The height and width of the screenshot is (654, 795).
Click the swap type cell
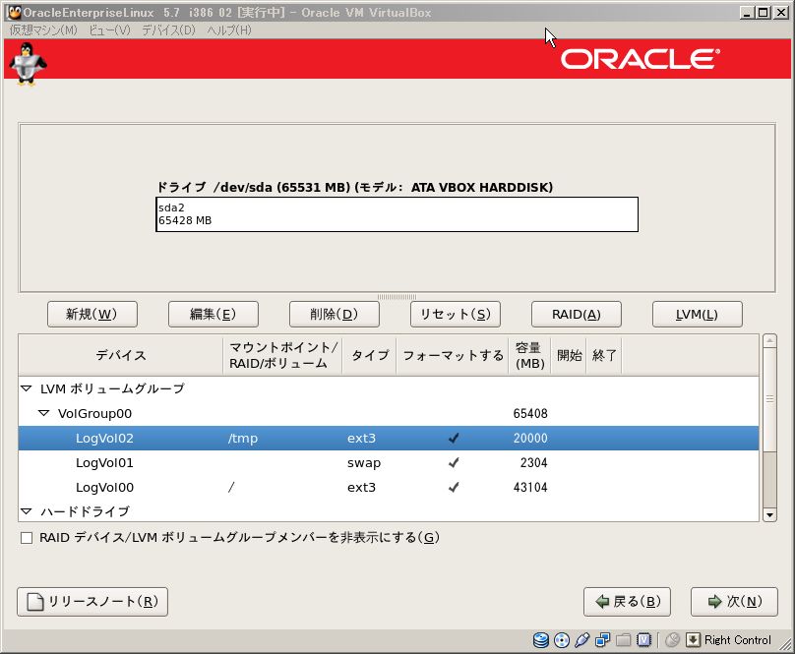coord(364,463)
